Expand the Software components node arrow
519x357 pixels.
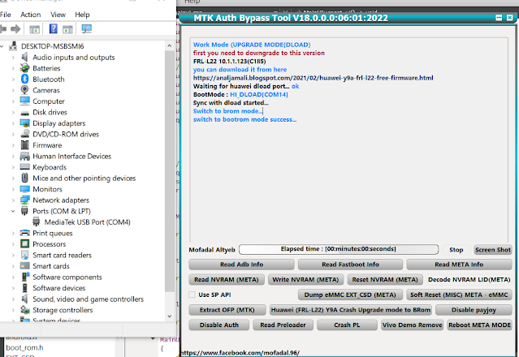(13, 277)
